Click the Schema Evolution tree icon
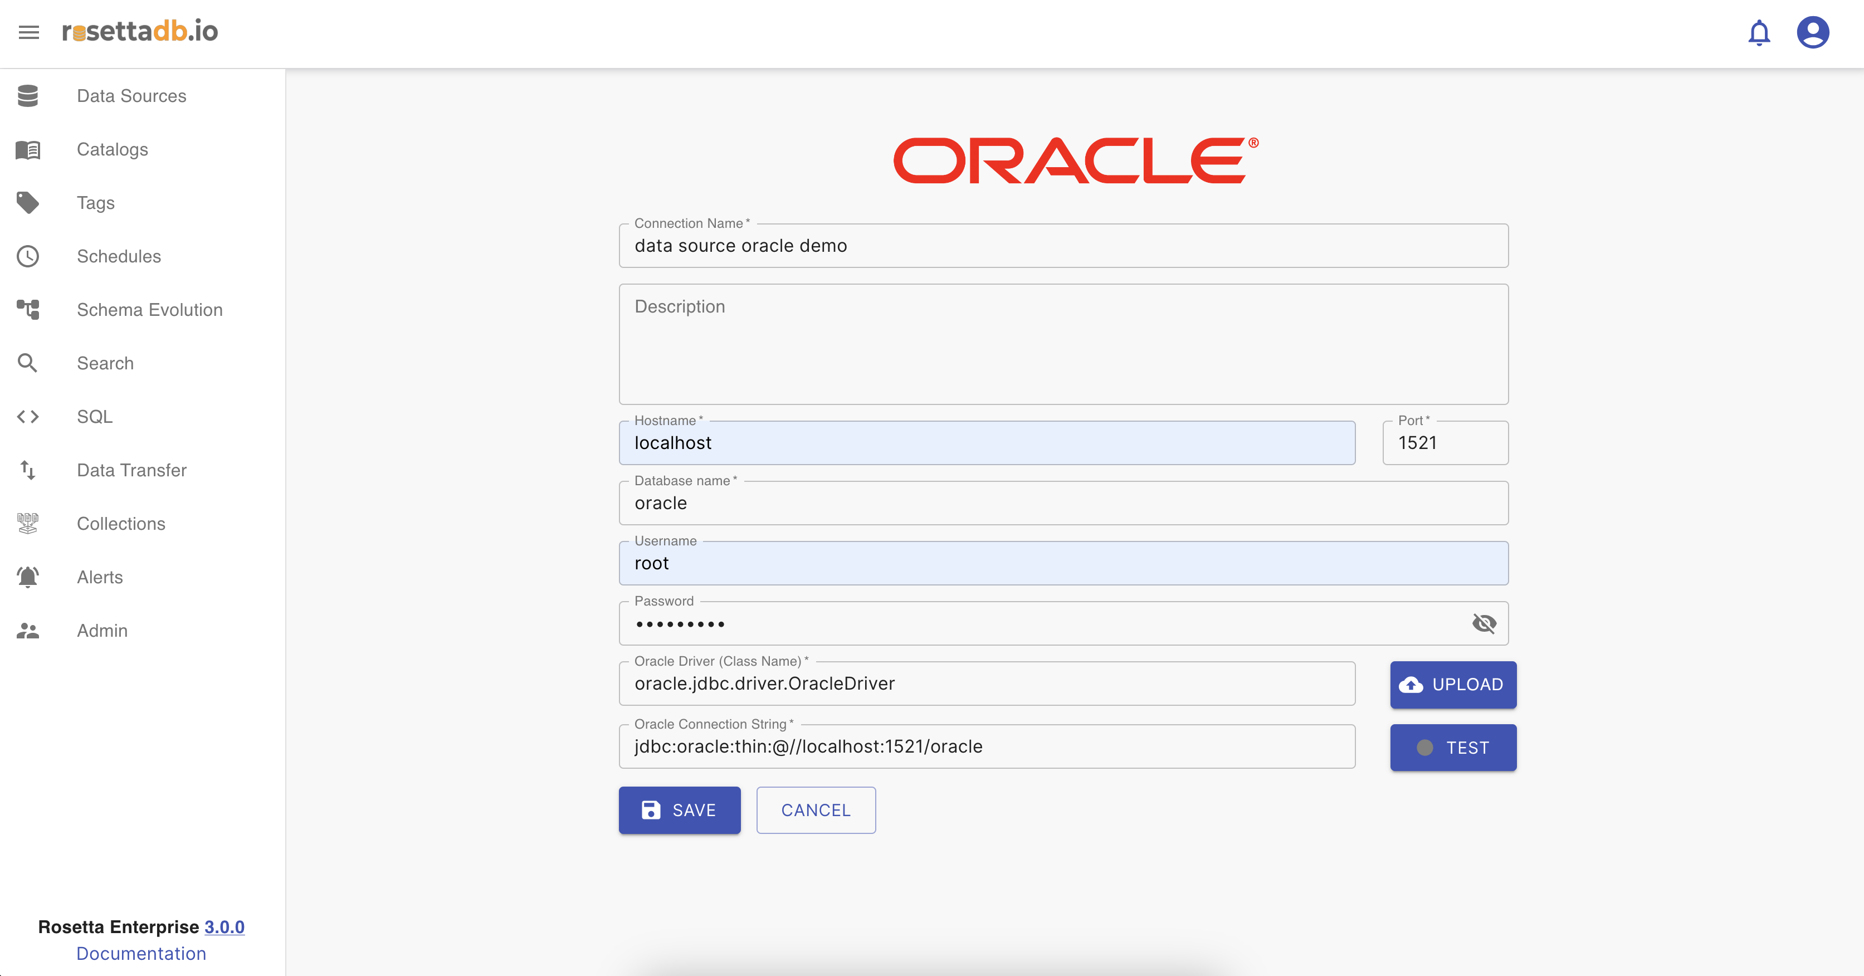 pyautogui.click(x=27, y=310)
